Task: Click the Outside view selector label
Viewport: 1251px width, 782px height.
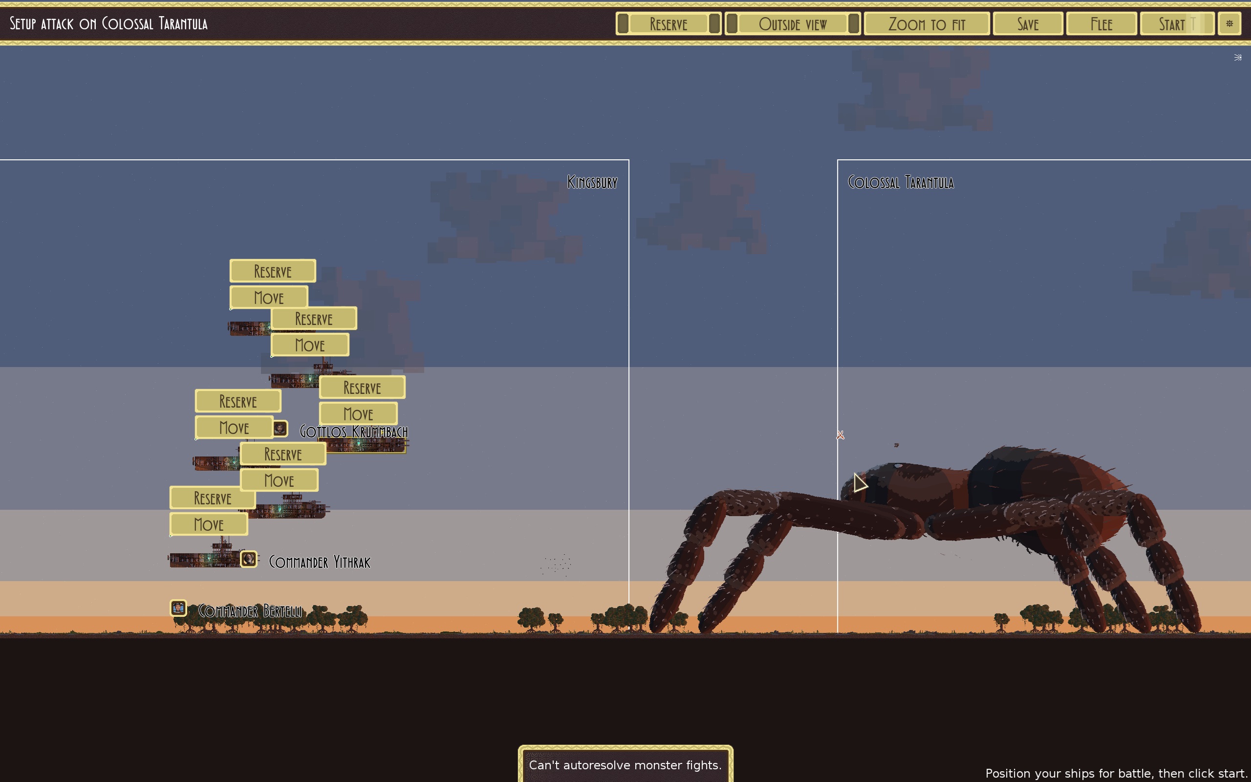Action: coord(793,24)
